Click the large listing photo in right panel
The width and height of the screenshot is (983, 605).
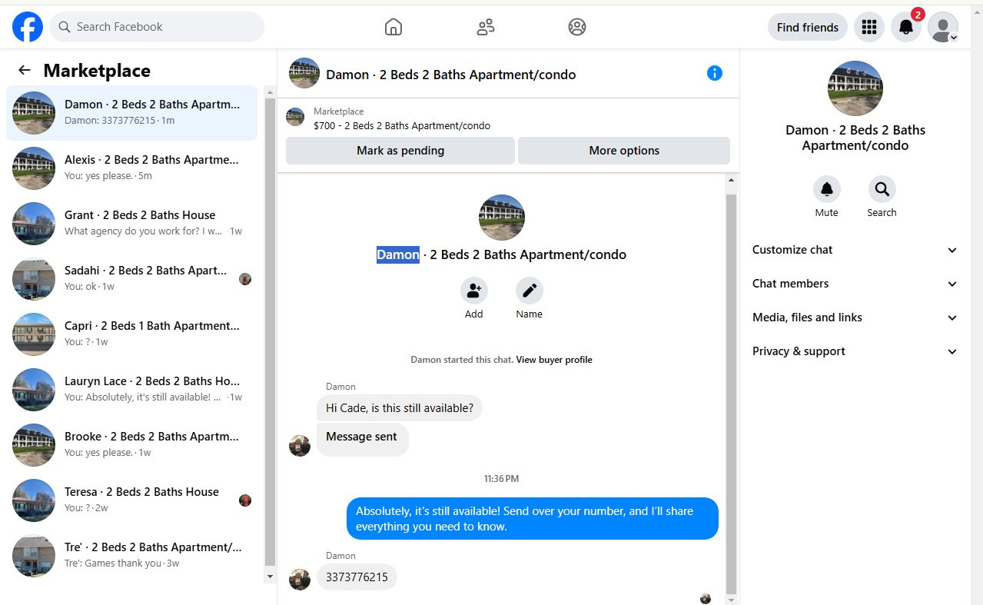tap(855, 88)
